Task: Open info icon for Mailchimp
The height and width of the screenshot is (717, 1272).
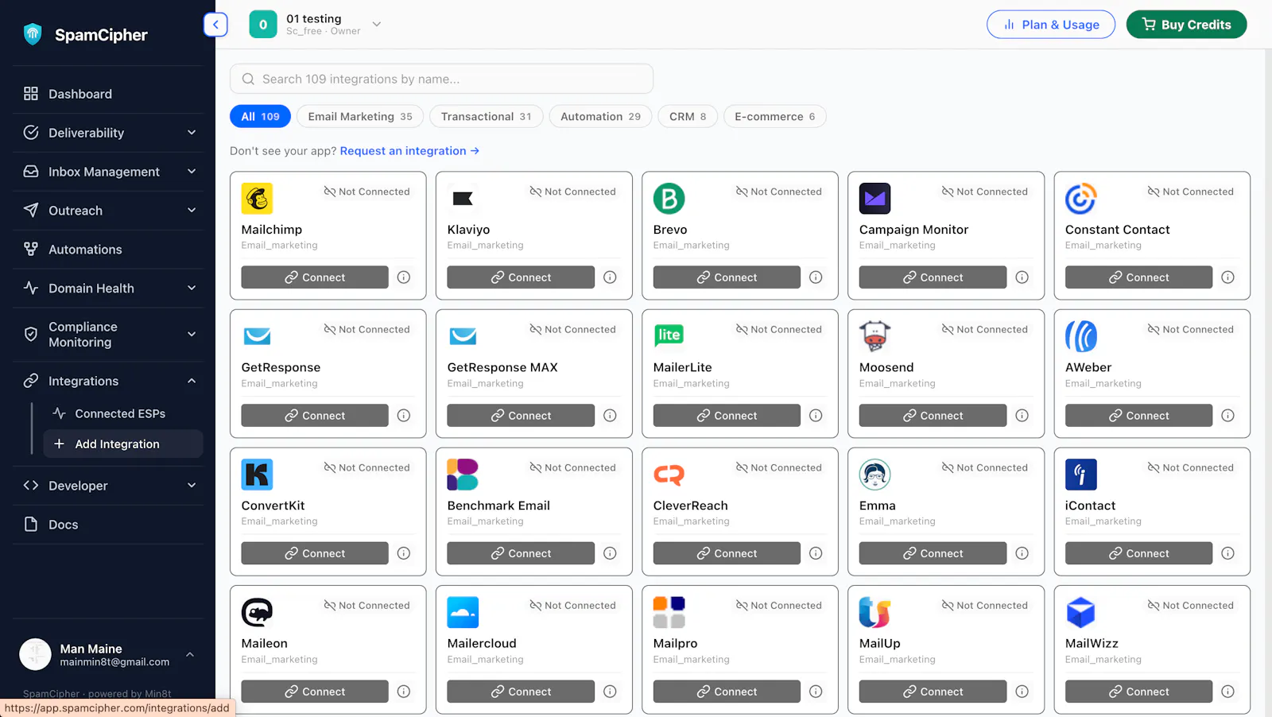Action: pyautogui.click(x=404, y=277)
